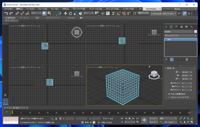This screenshot has height=127, width=200.
Task: Activate the Select Object tool
Action: (44, 13)
